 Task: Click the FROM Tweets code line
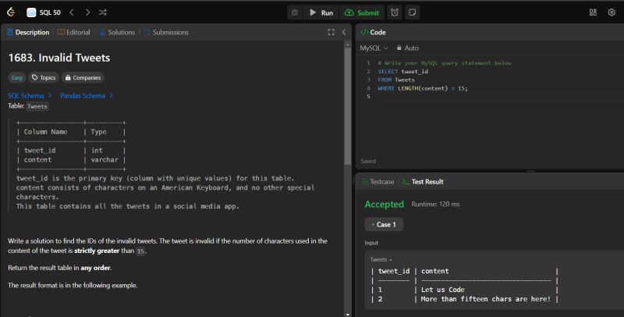pos(396,80)
